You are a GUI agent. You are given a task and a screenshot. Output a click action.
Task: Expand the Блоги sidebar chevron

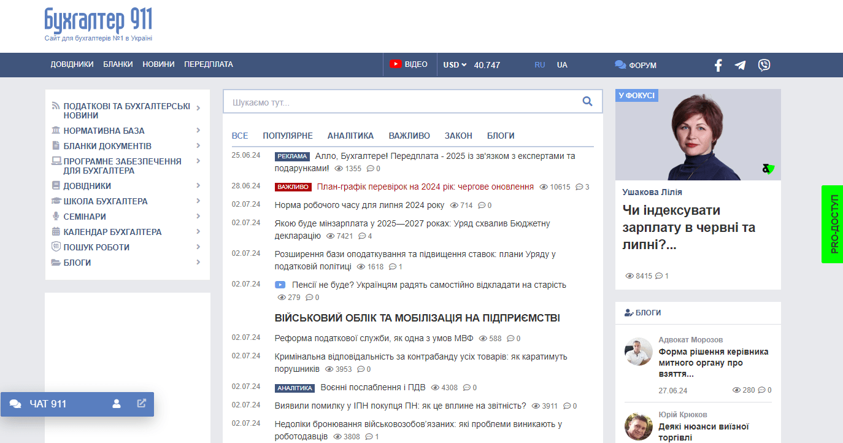point(198,262)
